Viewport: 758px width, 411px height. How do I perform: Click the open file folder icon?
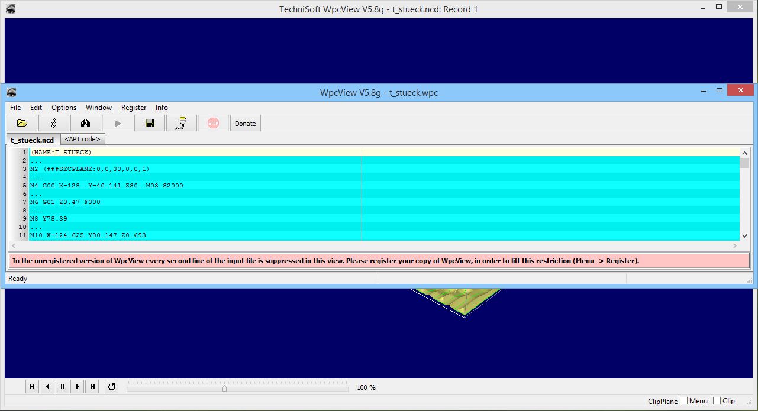pos(22,123)
